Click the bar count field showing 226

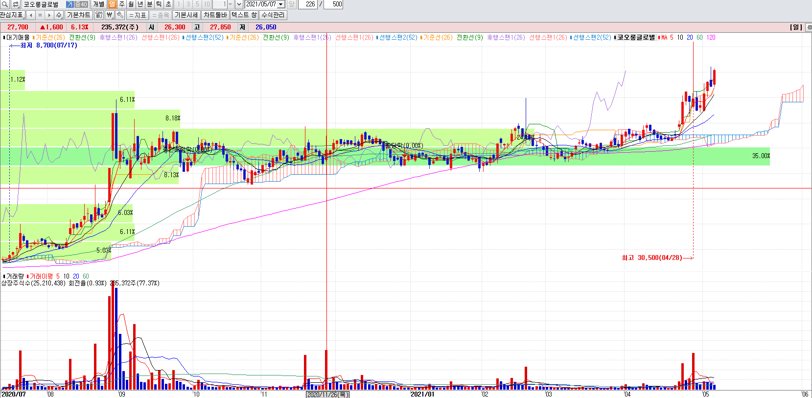point(307,4)
